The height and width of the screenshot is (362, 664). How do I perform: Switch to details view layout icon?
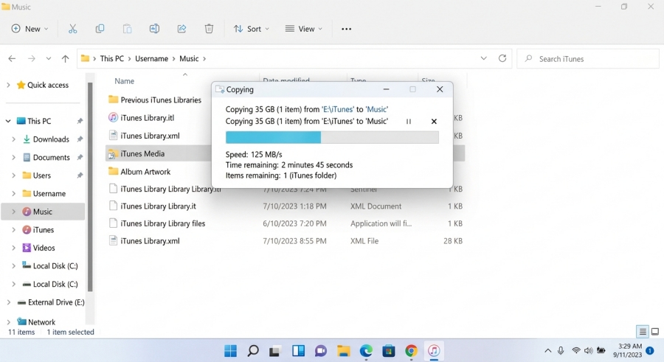(x=643, y=332)
